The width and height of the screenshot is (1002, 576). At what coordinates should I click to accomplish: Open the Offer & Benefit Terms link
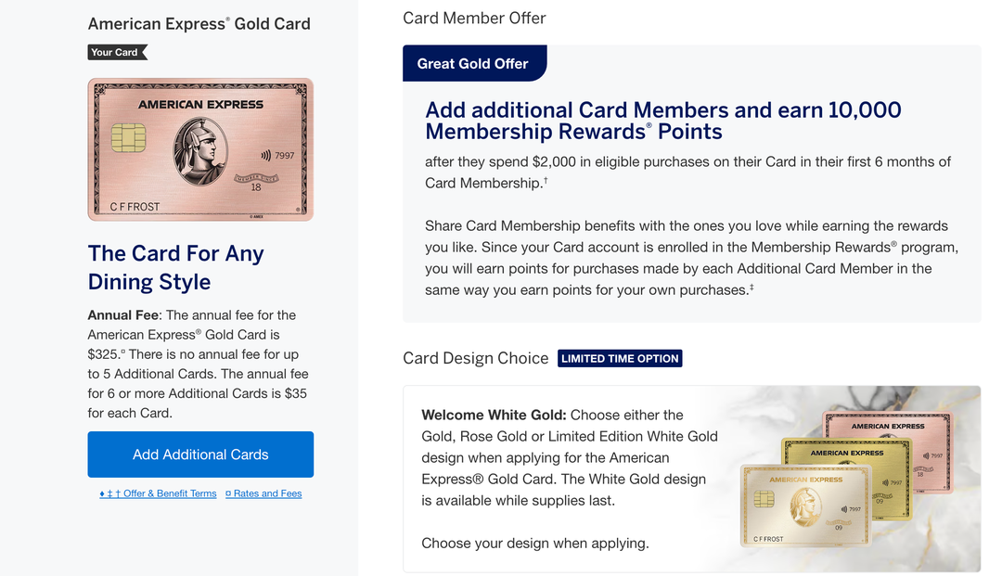[158, 493]
